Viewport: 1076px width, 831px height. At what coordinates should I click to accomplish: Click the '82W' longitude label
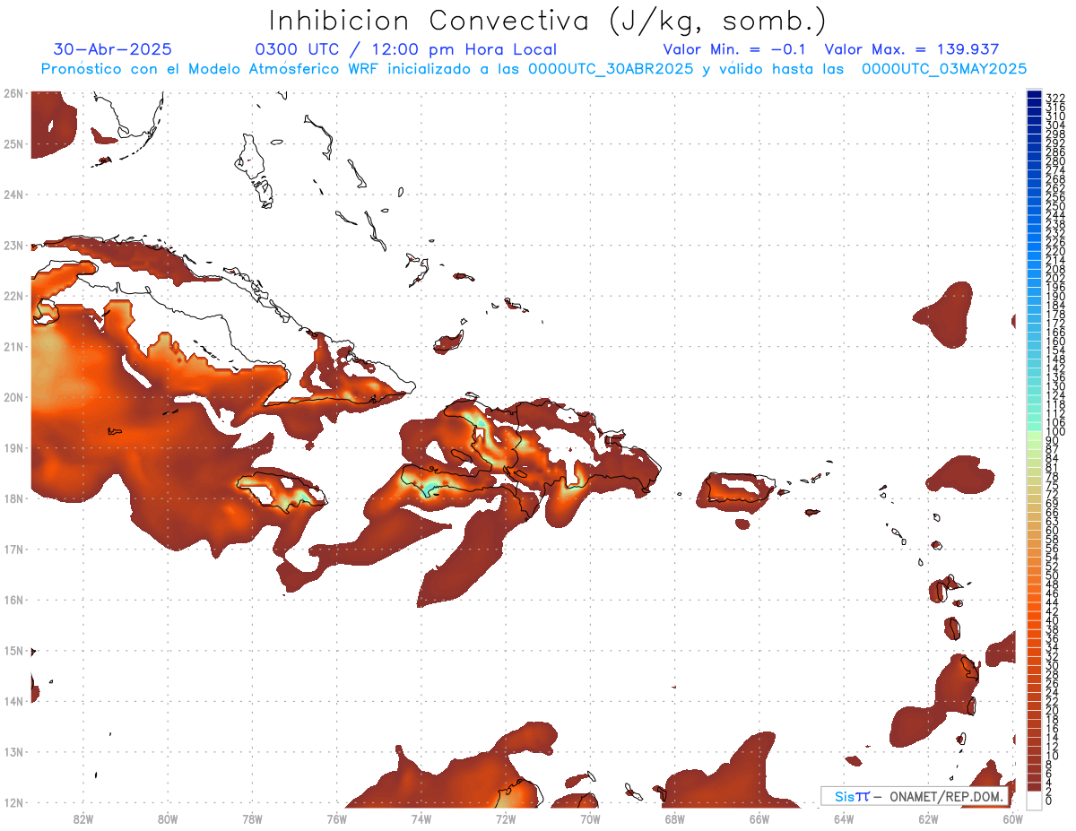click(82, 818)
